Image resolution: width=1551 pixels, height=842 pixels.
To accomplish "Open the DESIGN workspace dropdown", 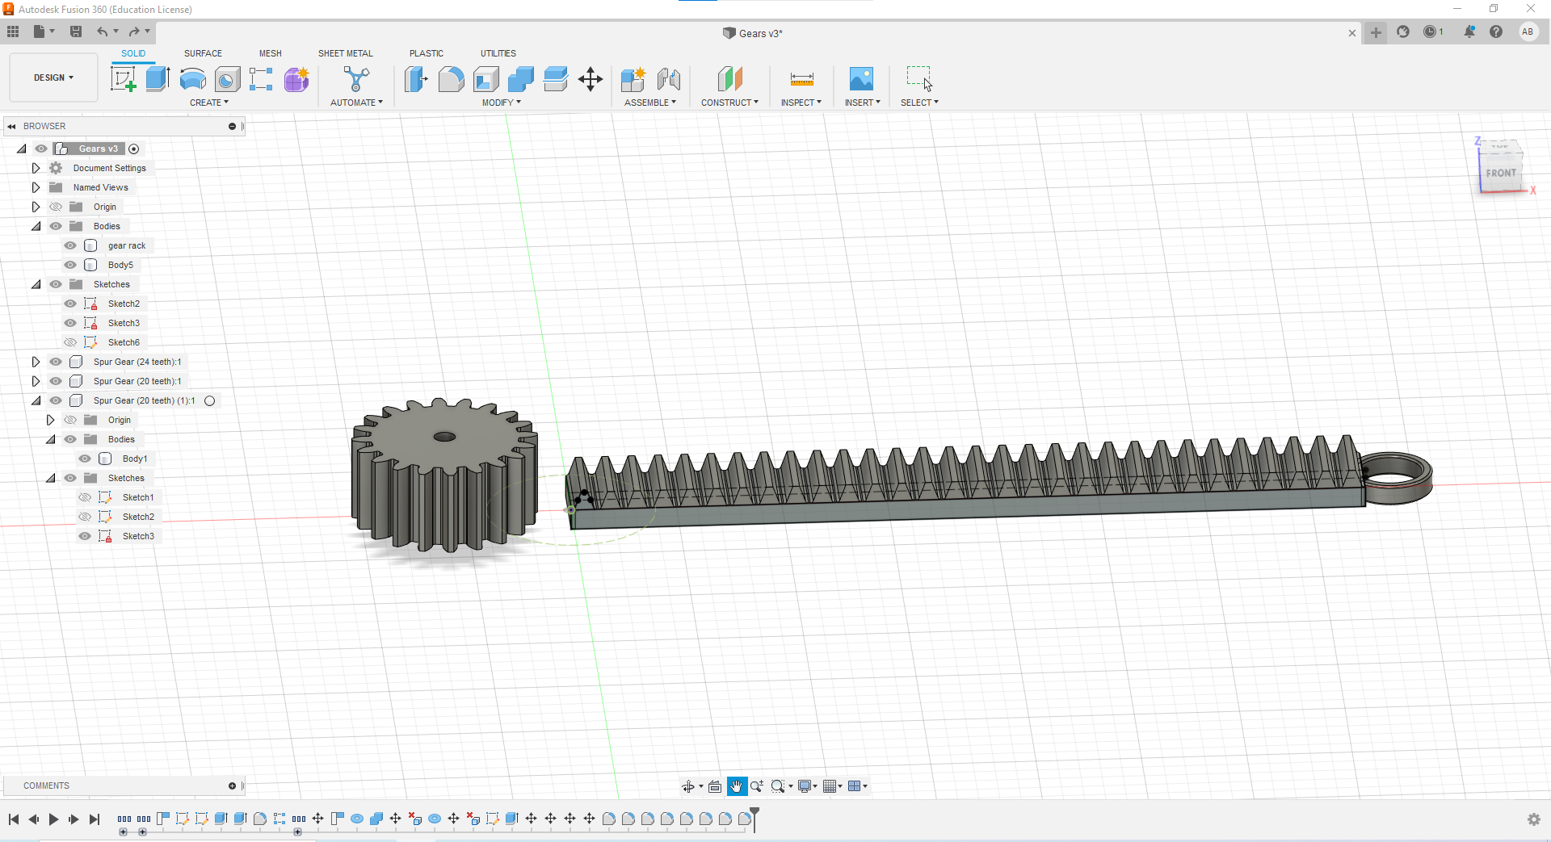I will click(53, 77).
